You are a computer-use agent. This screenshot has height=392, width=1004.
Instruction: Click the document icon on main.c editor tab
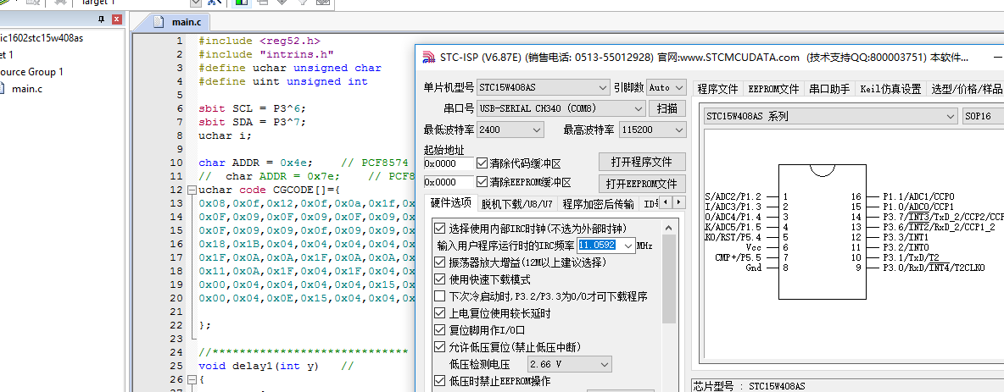pos(159,22)
